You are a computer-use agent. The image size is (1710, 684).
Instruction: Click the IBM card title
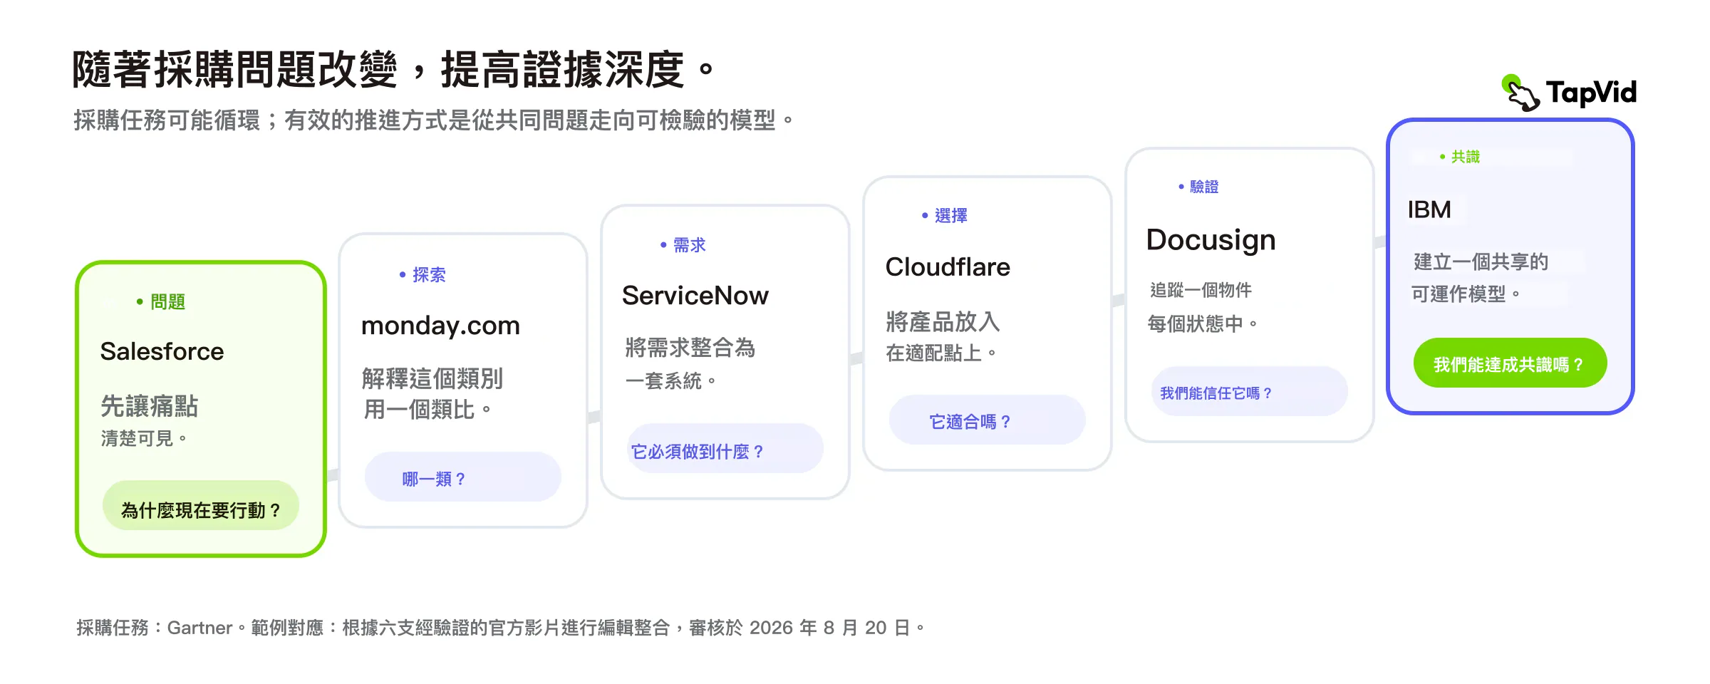1429,209
